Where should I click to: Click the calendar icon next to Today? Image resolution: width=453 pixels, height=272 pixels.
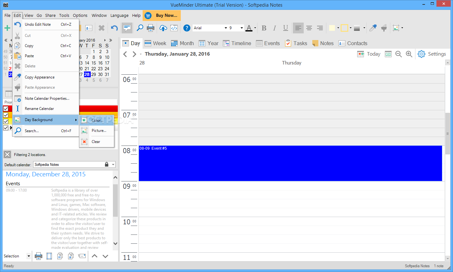(388, 54)
